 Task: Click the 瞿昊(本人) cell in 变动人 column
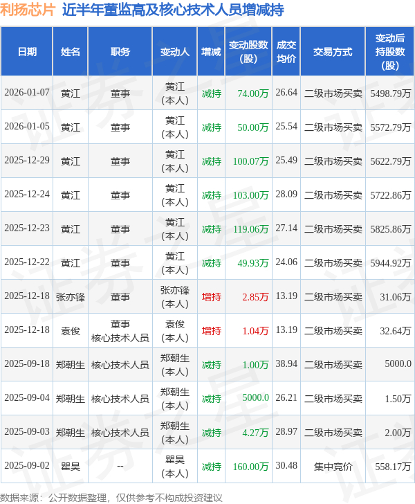pos(175,467)
